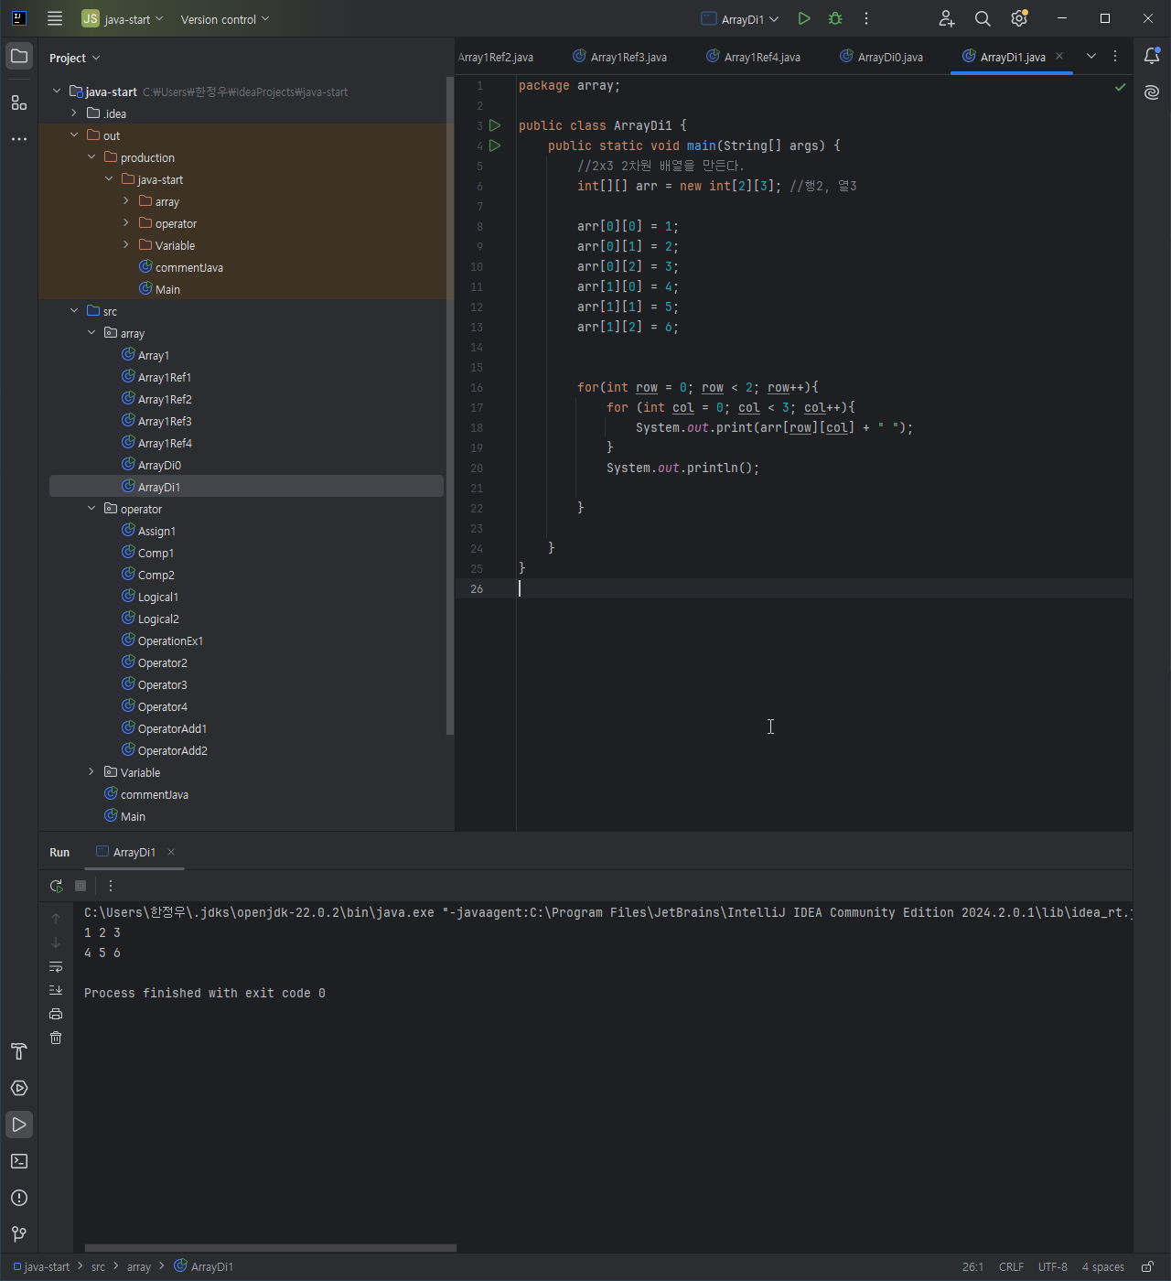Switch to ArrayDi0.java tab
This screenshot has height=1281, width=1171.
882,57
